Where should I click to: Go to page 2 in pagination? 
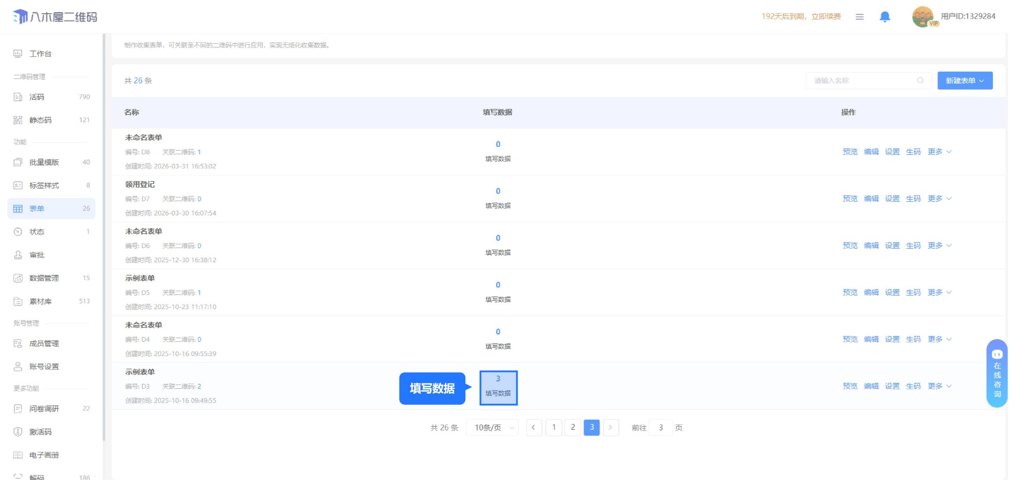click(x=573, y=427)
